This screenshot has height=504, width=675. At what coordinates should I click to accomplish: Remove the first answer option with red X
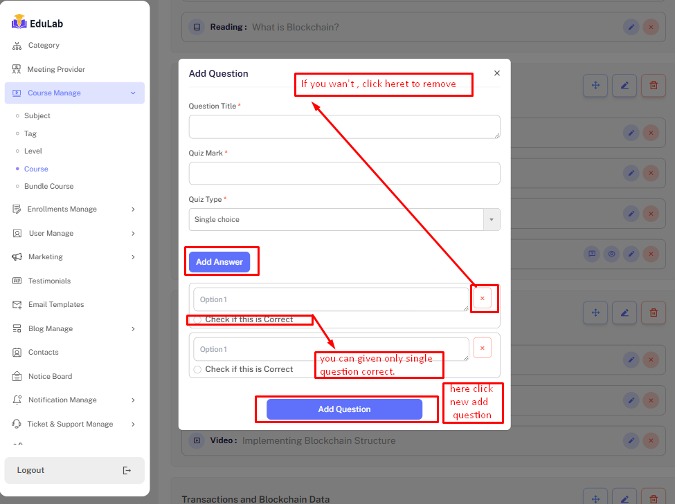(483, 298)
